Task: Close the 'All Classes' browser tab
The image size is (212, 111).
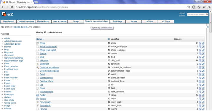Action: 32,2
